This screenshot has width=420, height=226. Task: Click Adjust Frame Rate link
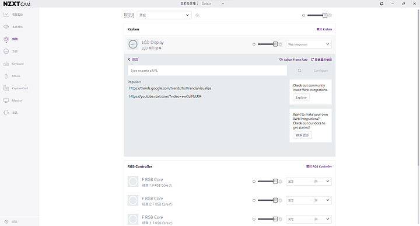[x=293, y=60]
